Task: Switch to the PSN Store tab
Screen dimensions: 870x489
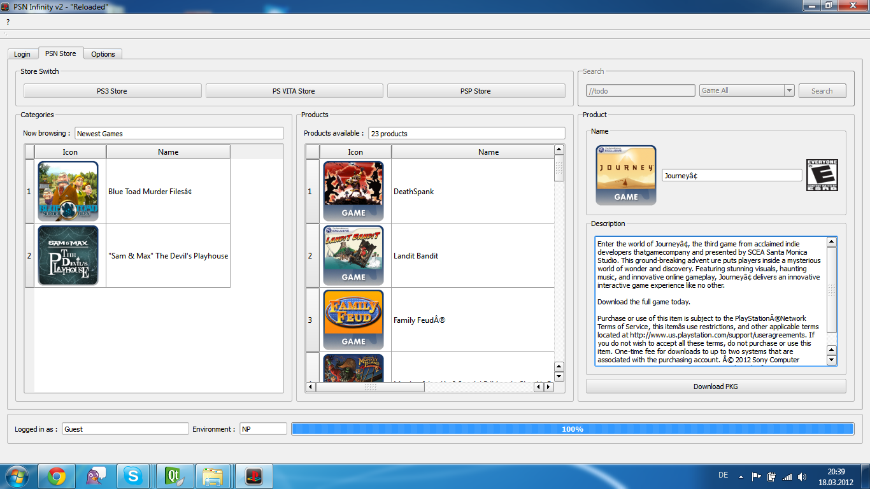Action: tap(61, 53)
